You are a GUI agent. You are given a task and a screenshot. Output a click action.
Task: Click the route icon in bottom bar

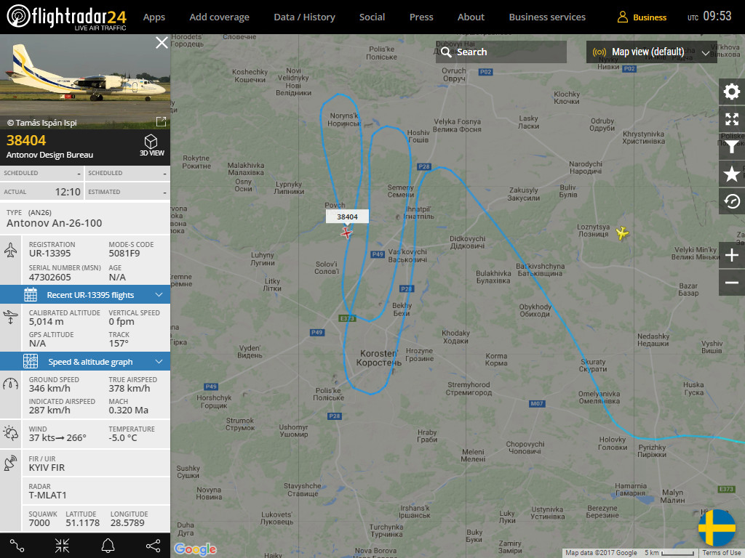[x=17, y=546]
